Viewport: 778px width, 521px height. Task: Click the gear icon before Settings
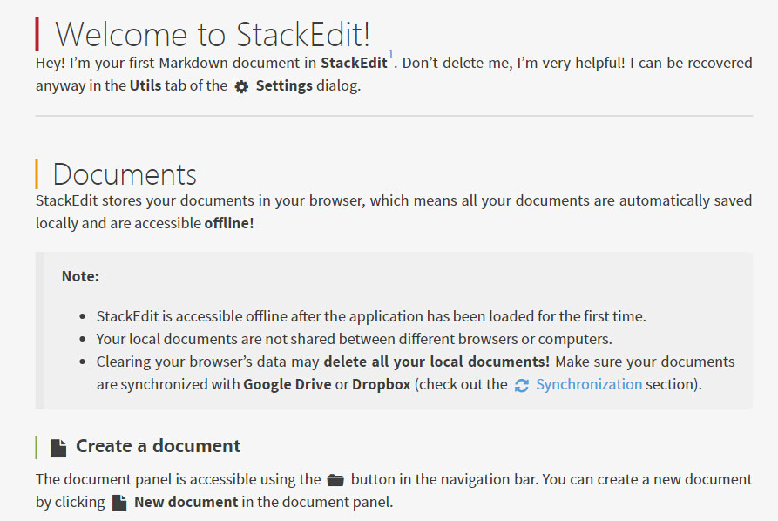click(241, 87)
